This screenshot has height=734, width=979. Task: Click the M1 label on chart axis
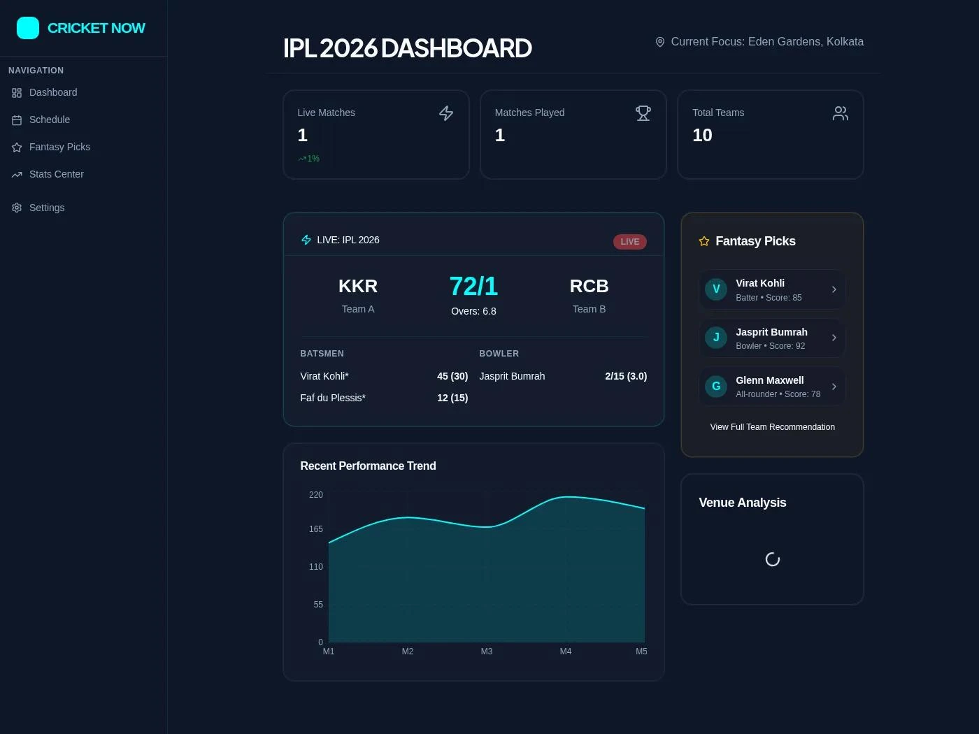pos(329,652)
